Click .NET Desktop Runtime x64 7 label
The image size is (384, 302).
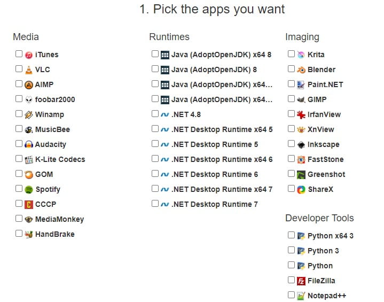[222, 189]
